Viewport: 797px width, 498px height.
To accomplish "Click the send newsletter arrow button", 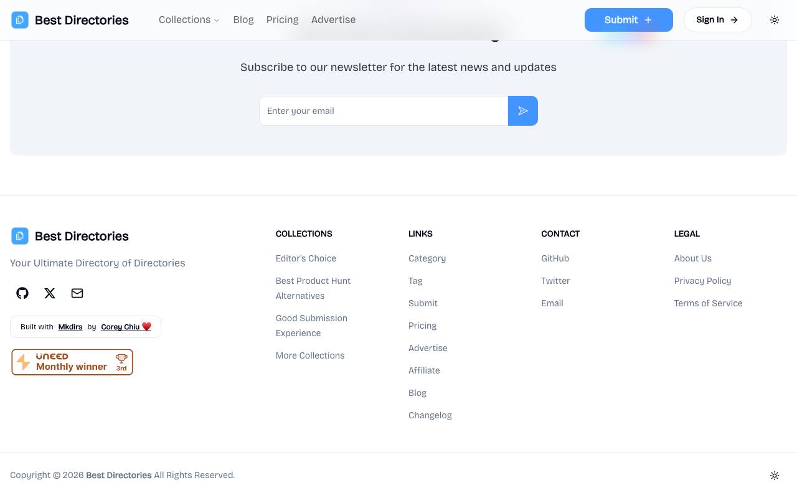I will (523, 111).
